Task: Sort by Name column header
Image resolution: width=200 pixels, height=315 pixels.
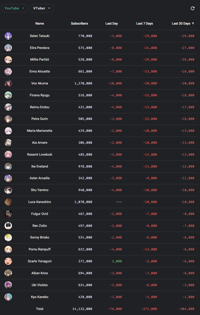Action: click(x=40, y=24)
